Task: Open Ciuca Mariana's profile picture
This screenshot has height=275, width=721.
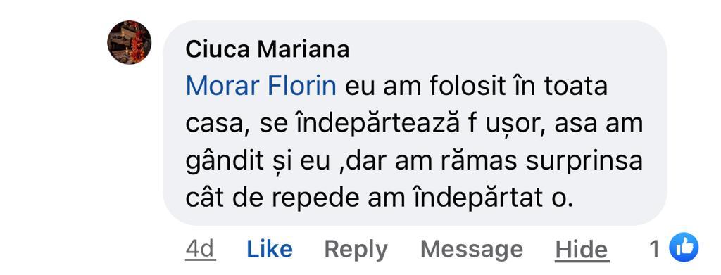Action: click(130, 42)
